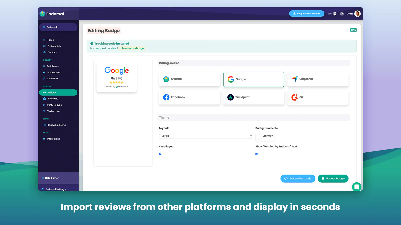Open SuperLinks in sidebar
The height and width of the screenshot is (225, 401).
pos(53,79)
